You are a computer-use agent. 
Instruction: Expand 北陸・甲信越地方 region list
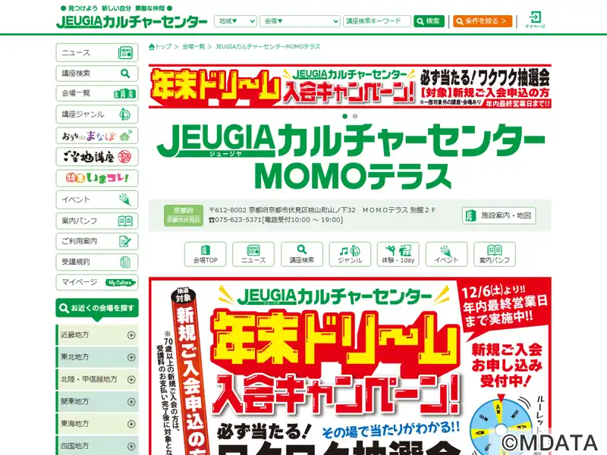tap(97, 380)
